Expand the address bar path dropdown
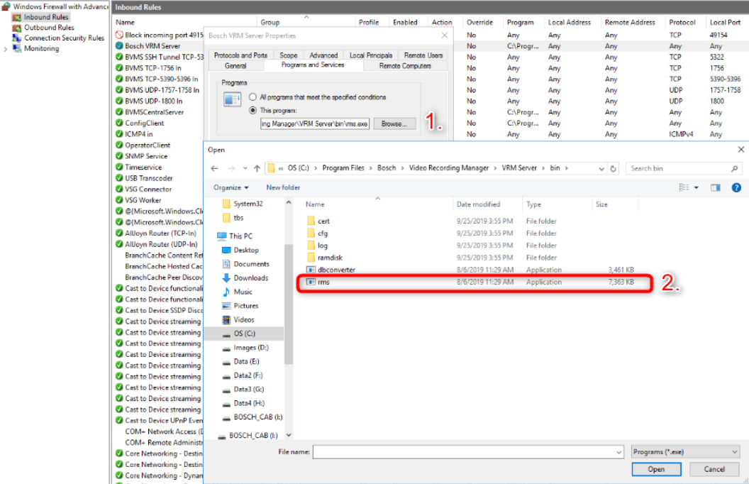Image resolution: width=749 pixels, height=484 pixels. point(601,169)
